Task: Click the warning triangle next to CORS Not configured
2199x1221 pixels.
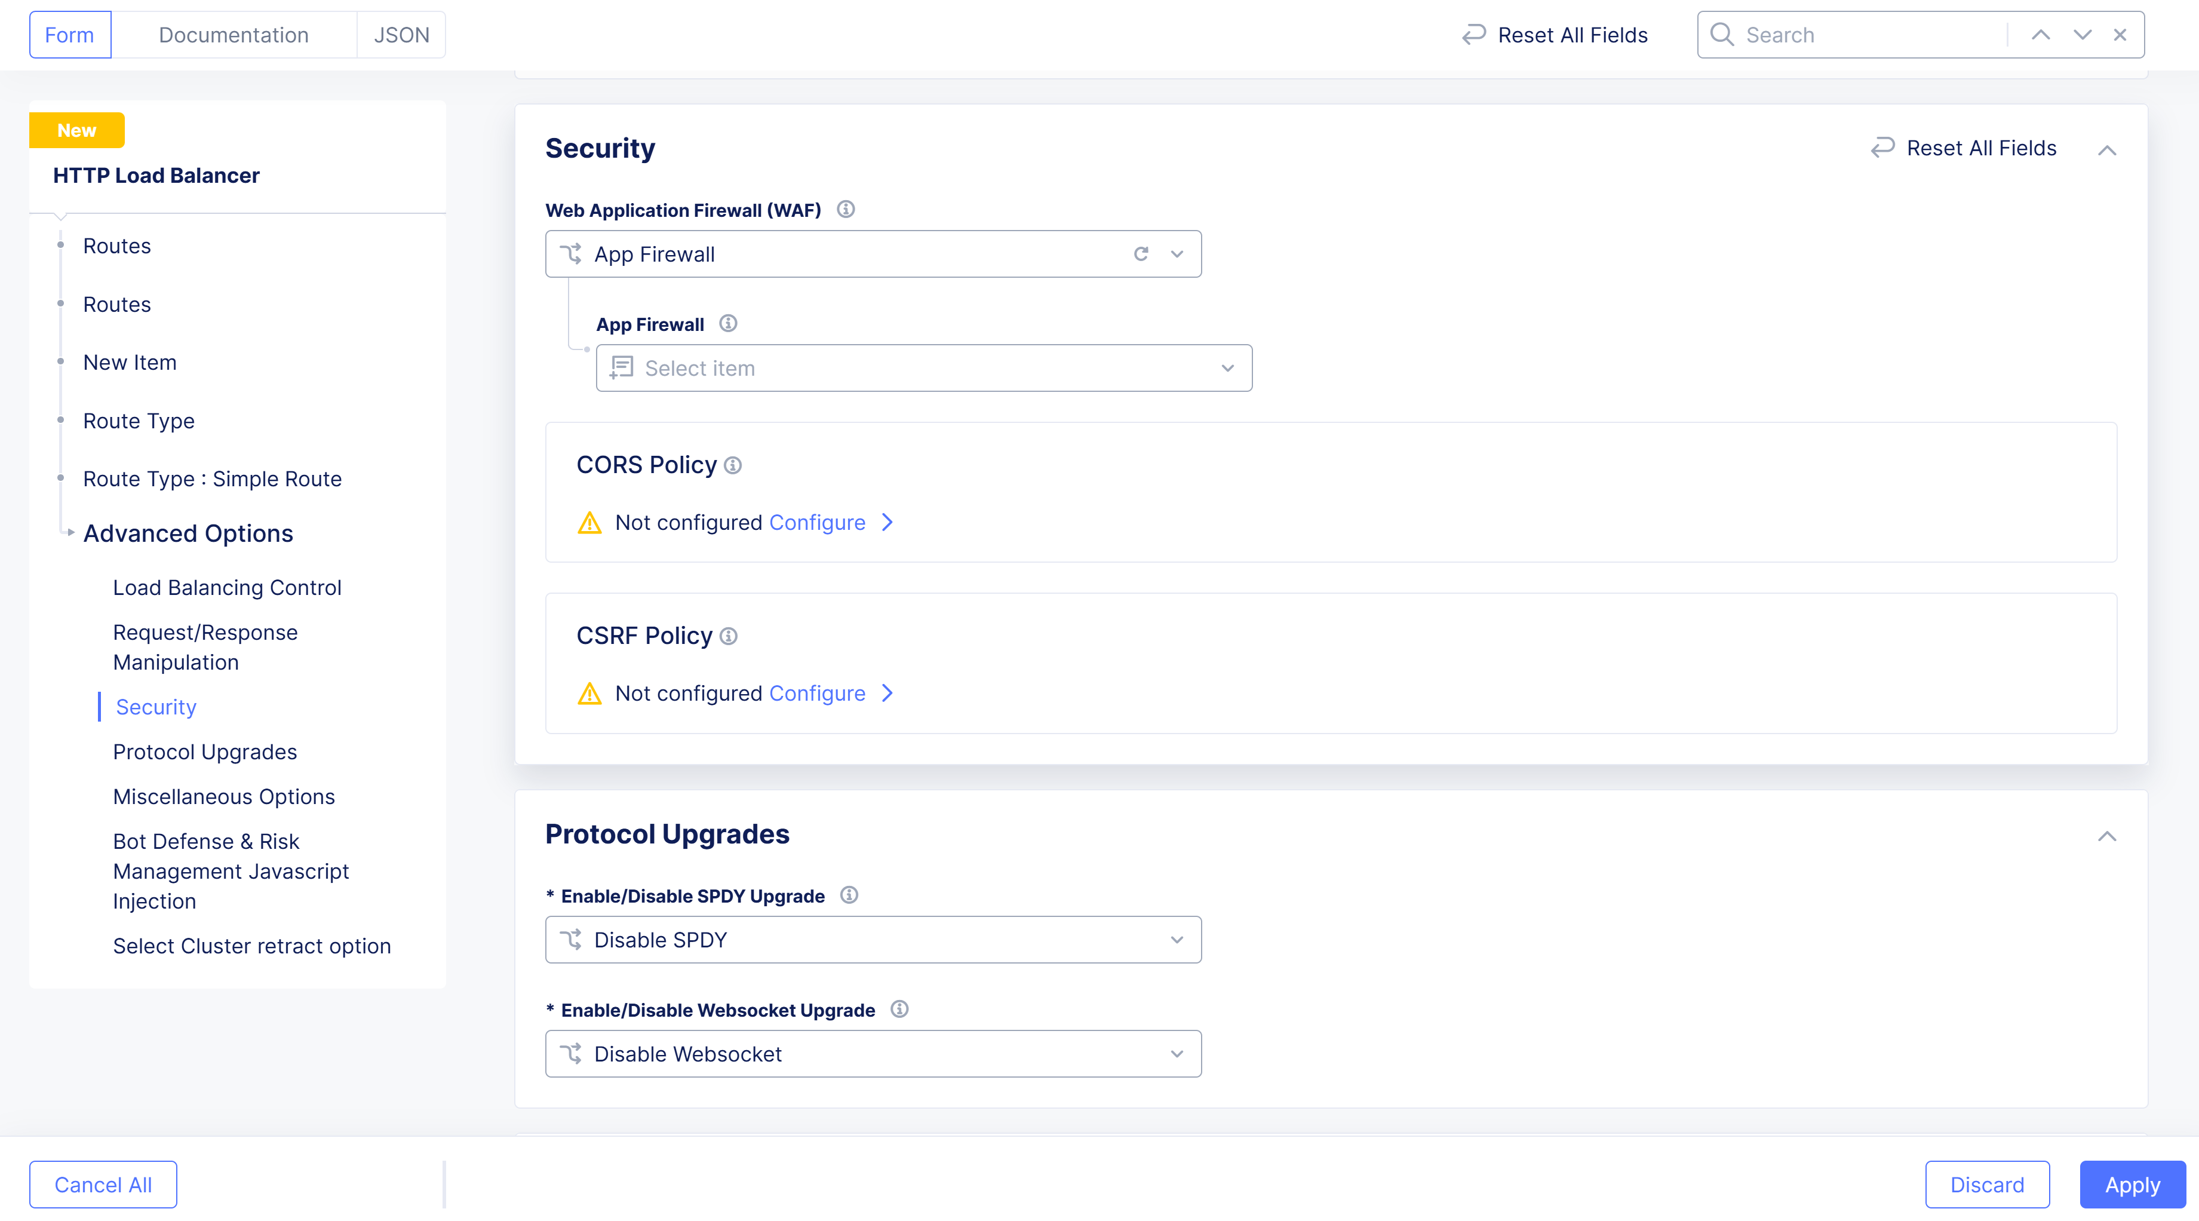Action: (589, 521)
